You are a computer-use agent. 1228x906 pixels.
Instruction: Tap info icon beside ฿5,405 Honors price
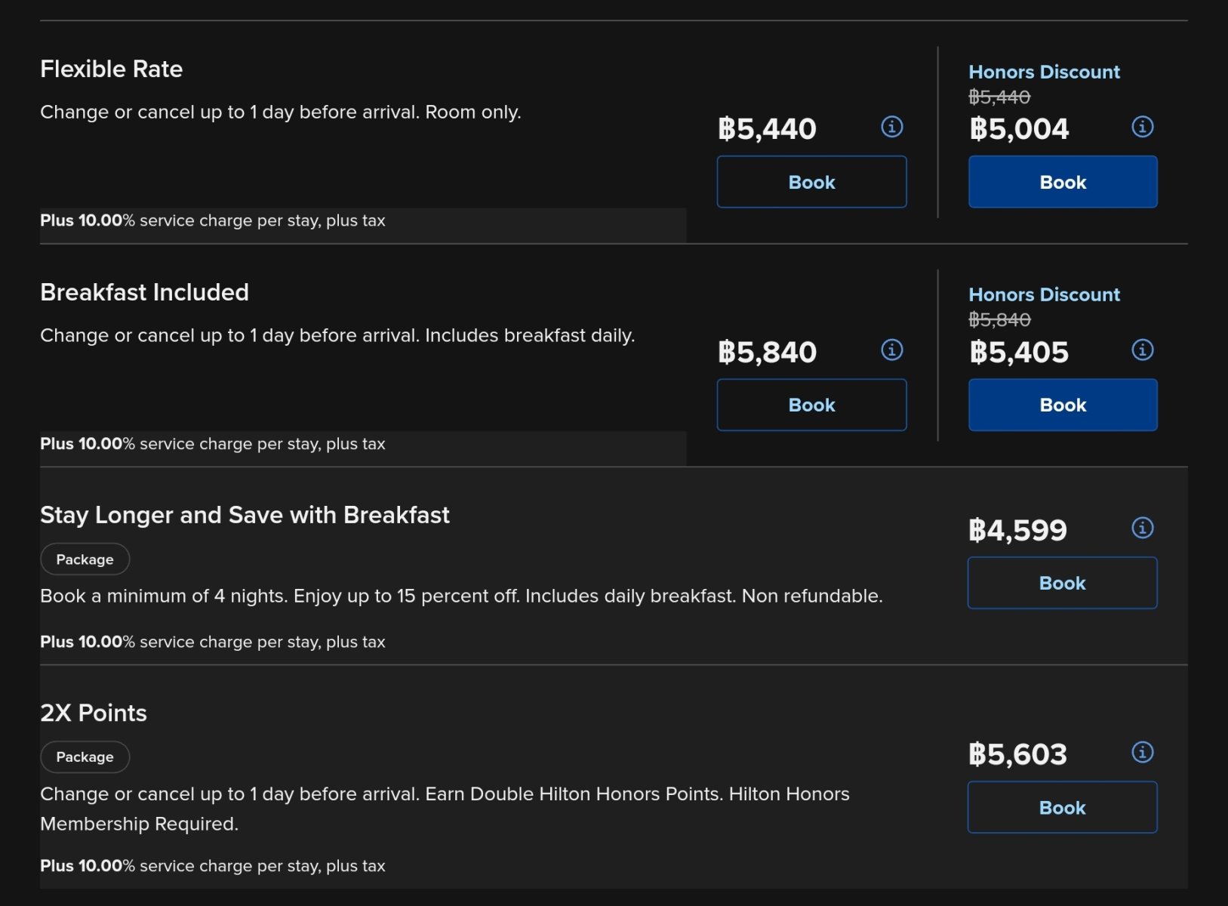click(1142, 350)
